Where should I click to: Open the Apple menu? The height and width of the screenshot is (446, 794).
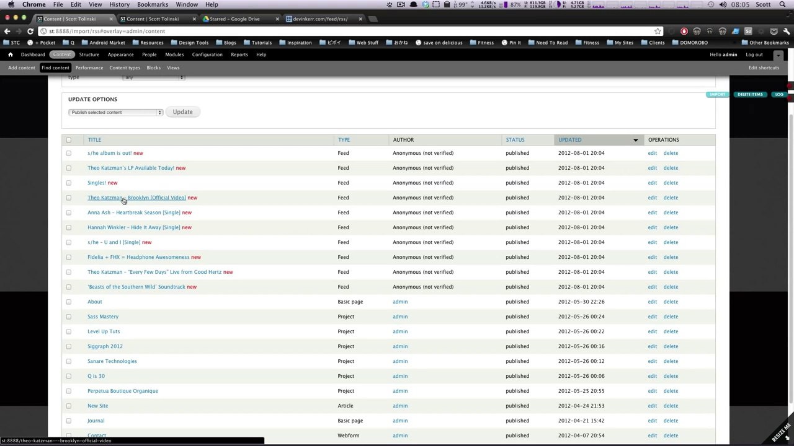(x=12, y=4)
